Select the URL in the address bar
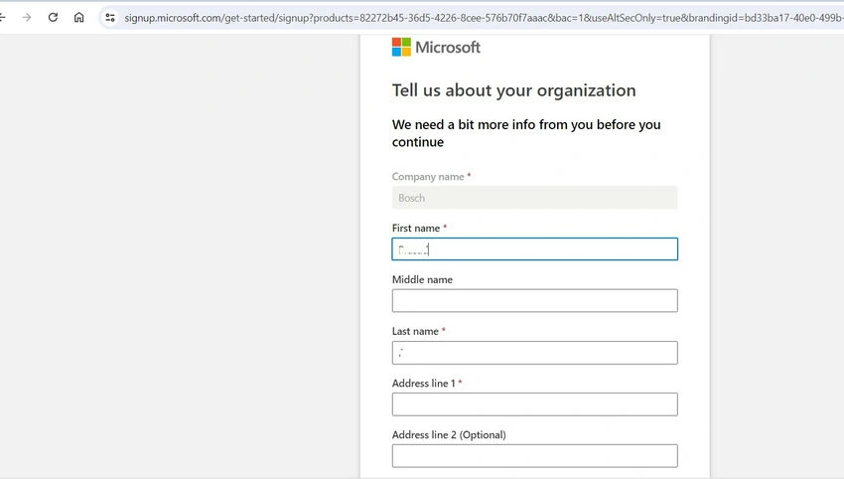 pyautogui.click(x=484, y=18)
